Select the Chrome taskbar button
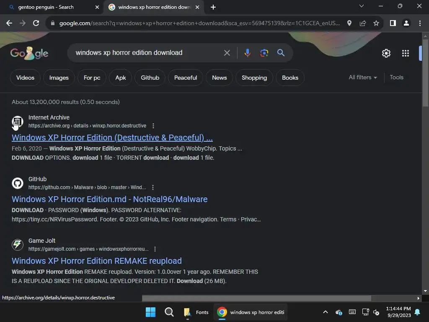Screen dimensions: 429x322 251,312
